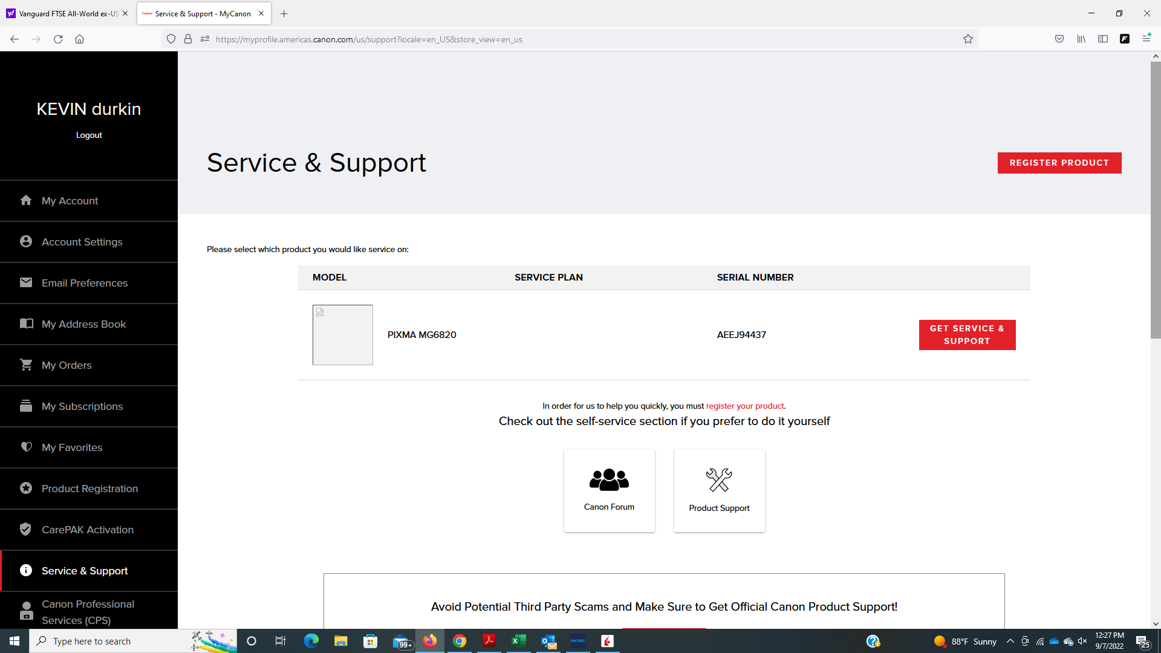Viewport: 1161px width, 653px height.
Task: Select Product Registration in sidebar menu
Action: (89, 489)
